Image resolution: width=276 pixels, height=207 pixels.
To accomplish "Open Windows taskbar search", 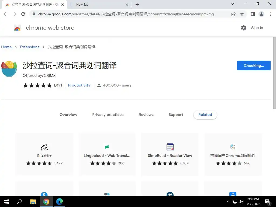I will point(19,202).
